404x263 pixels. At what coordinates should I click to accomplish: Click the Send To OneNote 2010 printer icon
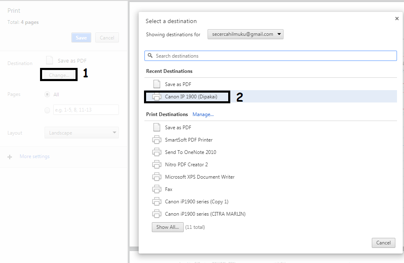coord(157,152)
